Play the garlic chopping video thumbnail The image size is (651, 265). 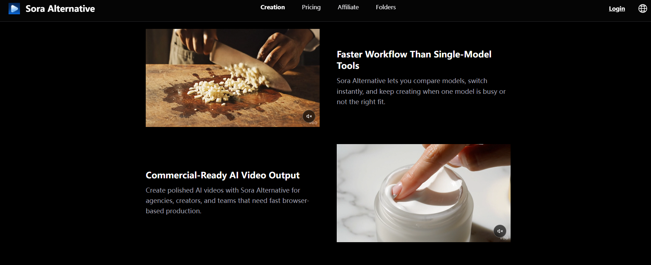pos(233,78)
